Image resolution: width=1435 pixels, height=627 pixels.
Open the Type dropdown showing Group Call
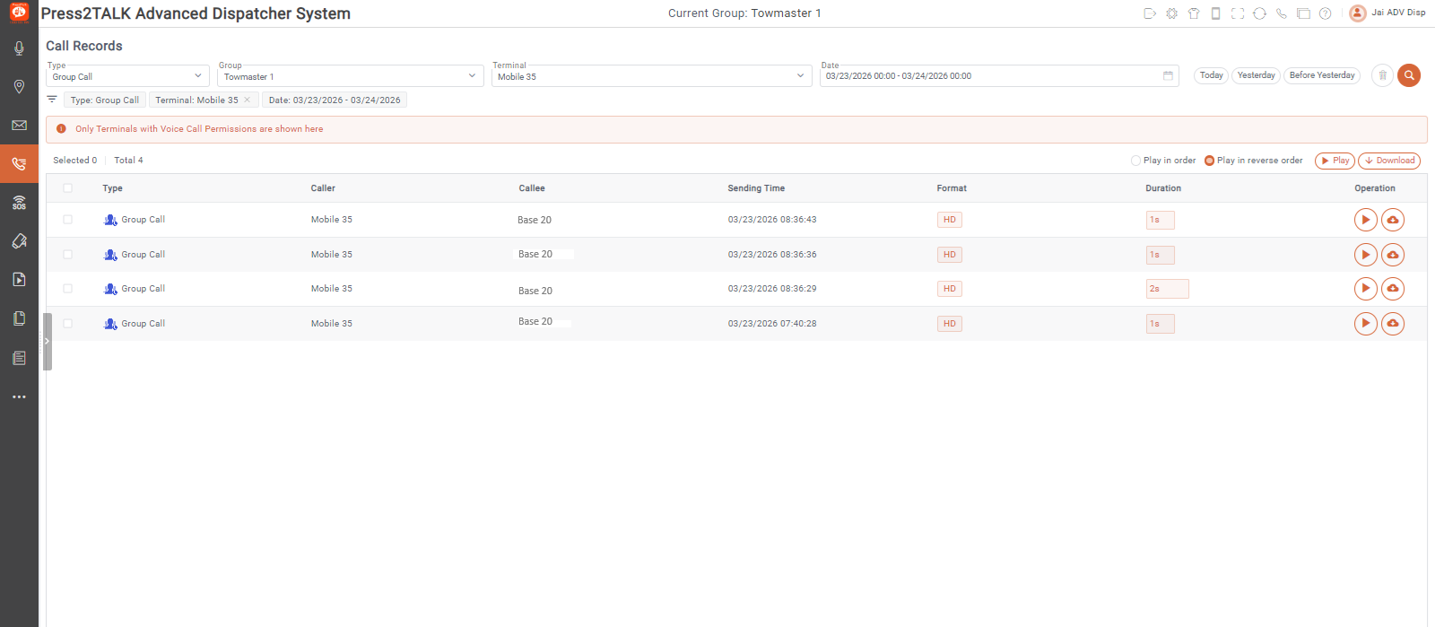127,76
